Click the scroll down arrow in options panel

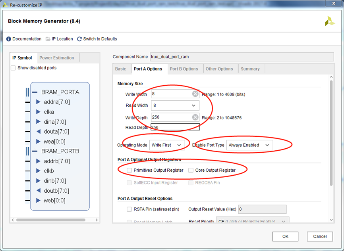tap(331, 220)
